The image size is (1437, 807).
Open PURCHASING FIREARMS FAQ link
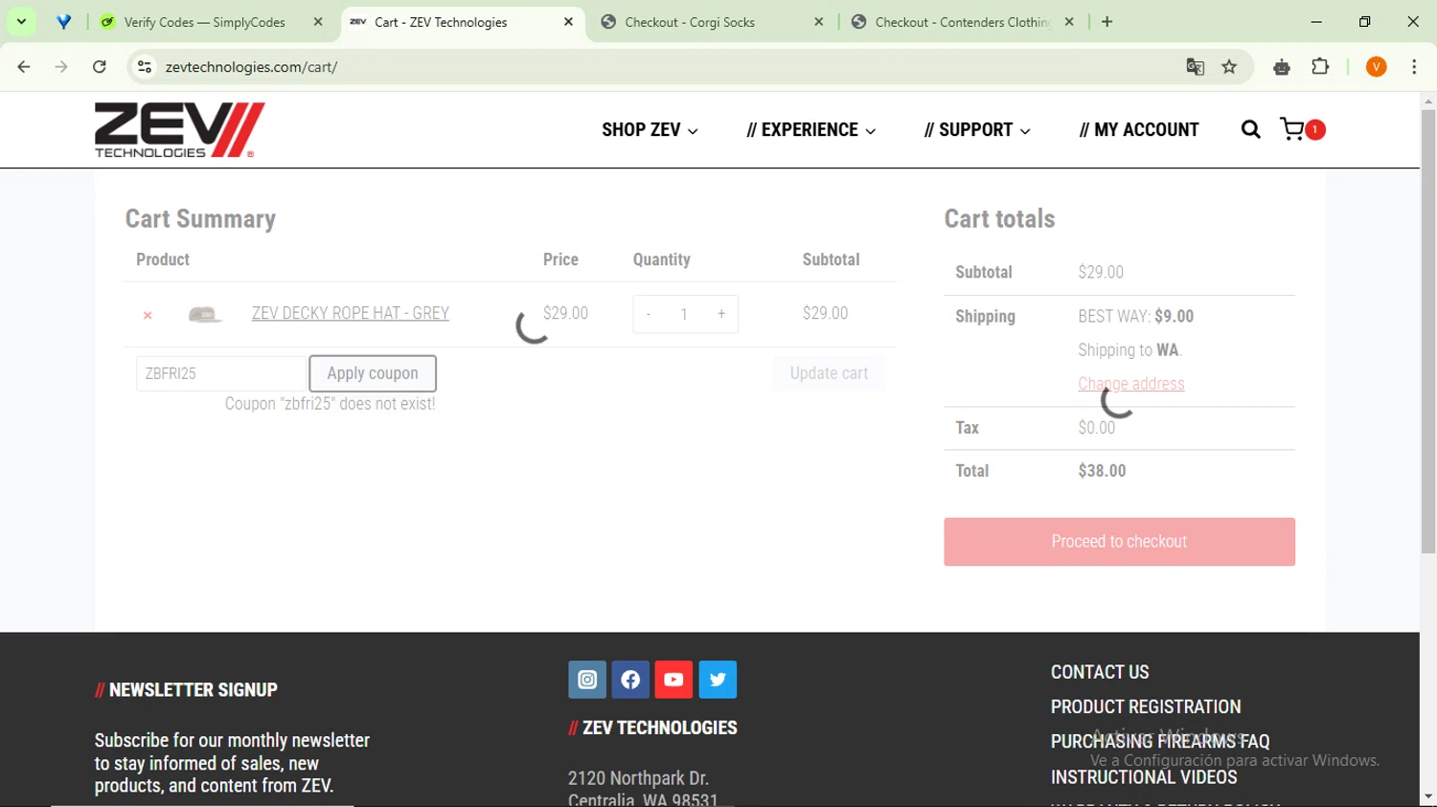[1160, 742]
